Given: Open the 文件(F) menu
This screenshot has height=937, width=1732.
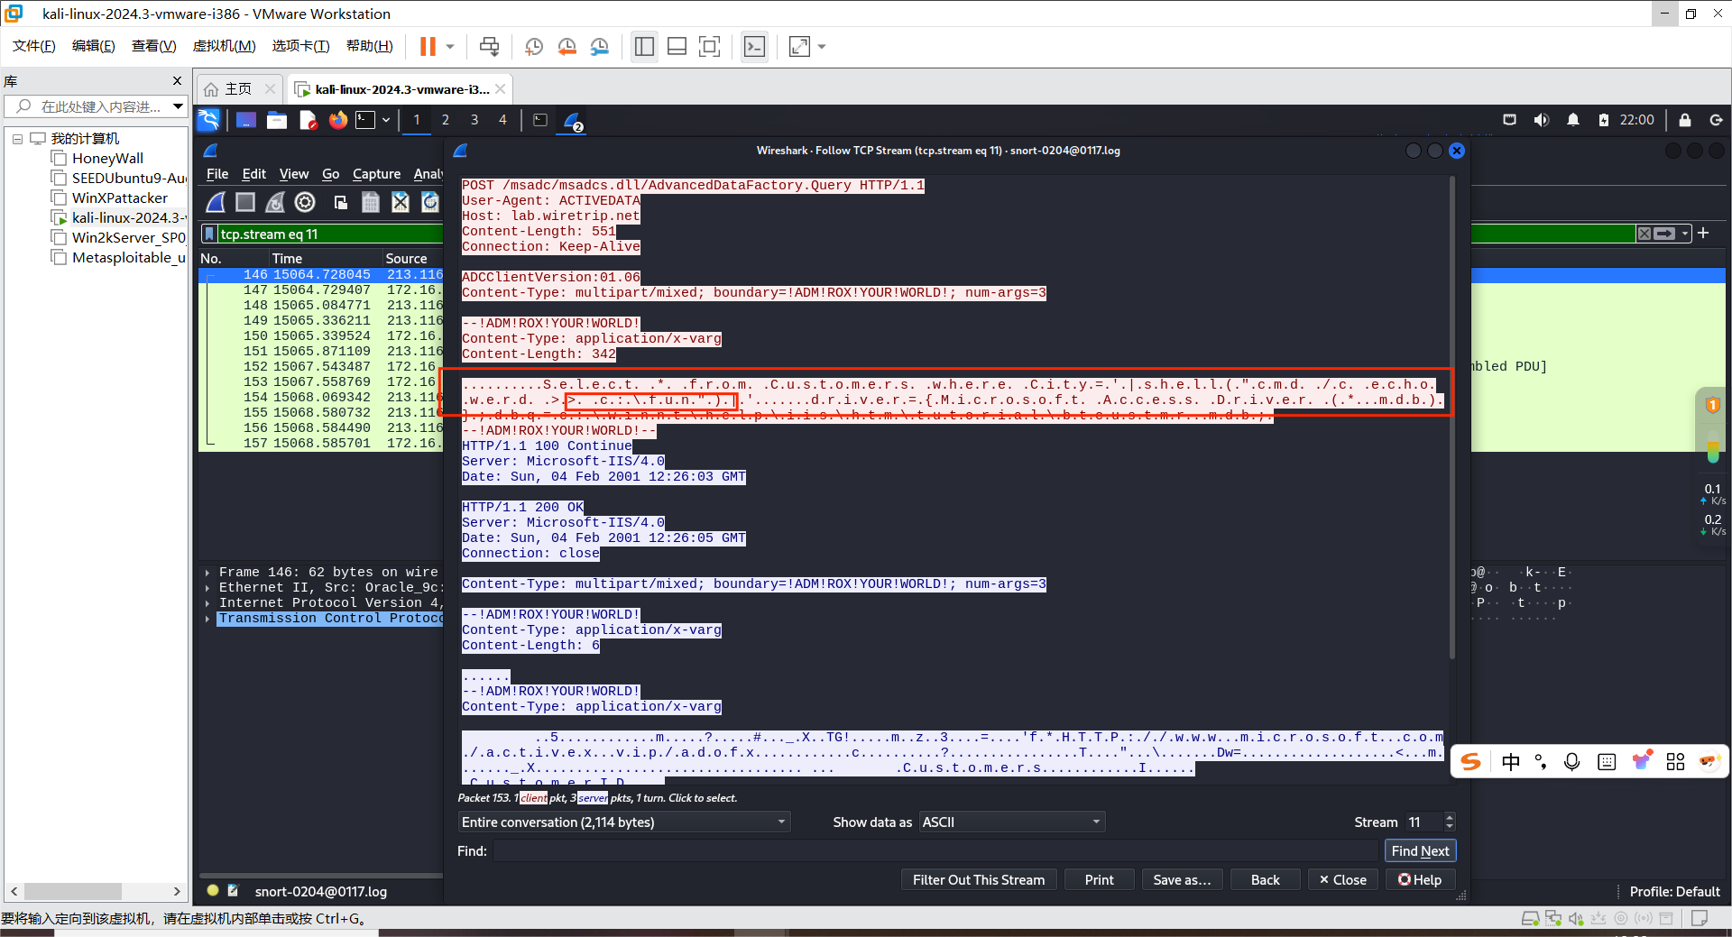Looking at the screenshot, I should 33,46.
